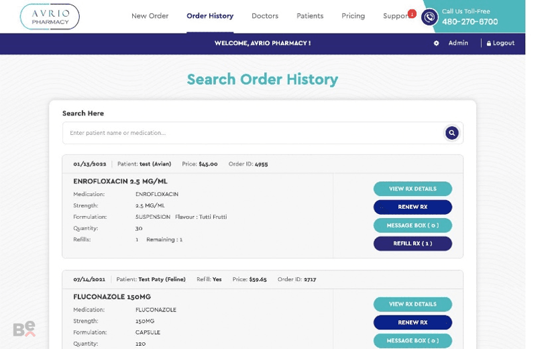This screenshot has height=349, width=548.
Task: Click the red Support notification badge
Action: [412, 13]
